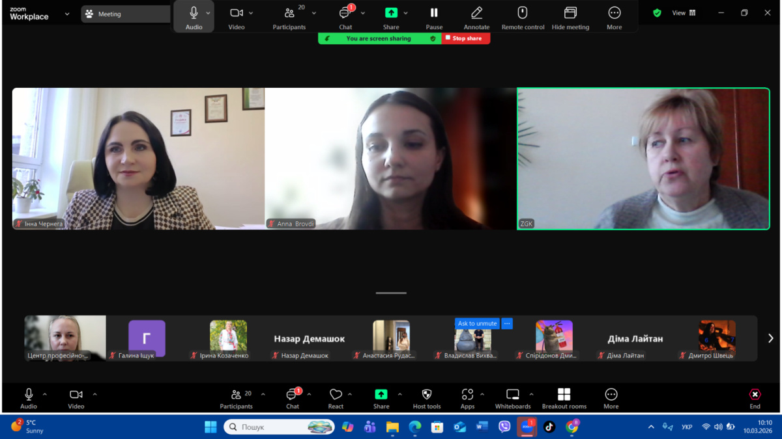Open Breakout rooms
Screen dimensions: 782x439
point(564,395)
